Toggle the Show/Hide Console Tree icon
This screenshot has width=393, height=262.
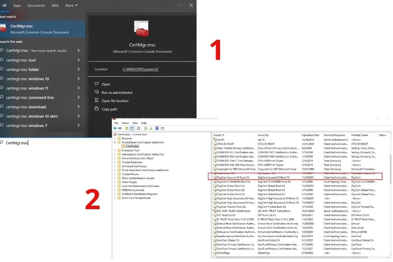(x=132, y=128)
